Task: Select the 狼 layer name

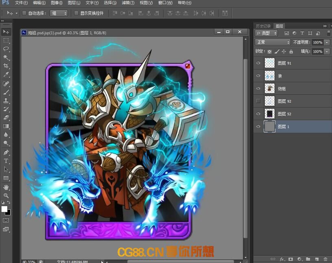Action: tap(280, 76)
